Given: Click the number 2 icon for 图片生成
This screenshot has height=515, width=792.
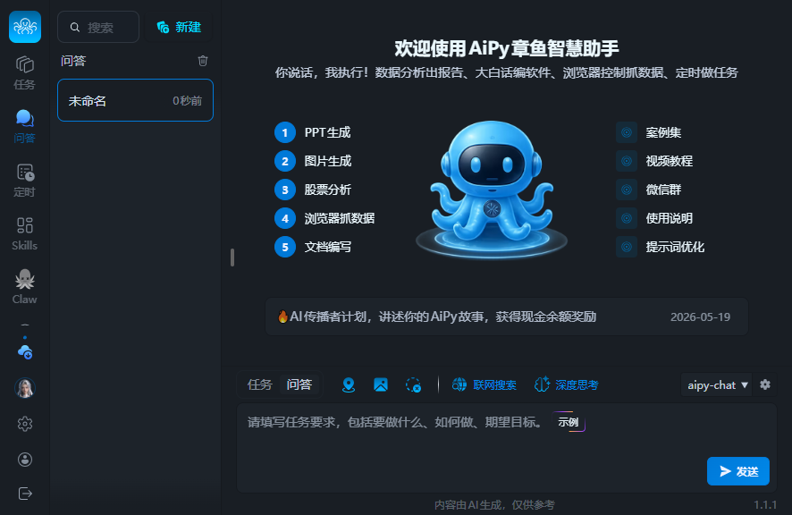Looking at the screenshot, I should (285, 161).
